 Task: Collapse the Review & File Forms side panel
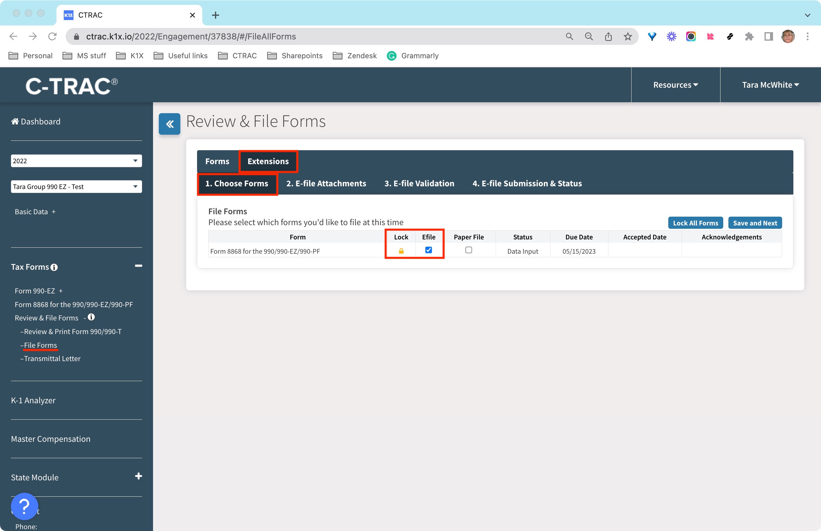169,124
